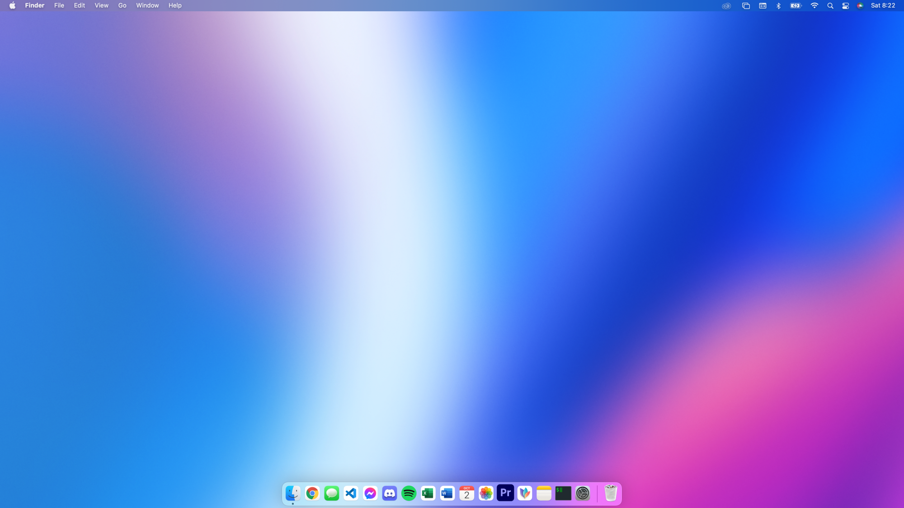Open Google Chrome from the dock

312,493
